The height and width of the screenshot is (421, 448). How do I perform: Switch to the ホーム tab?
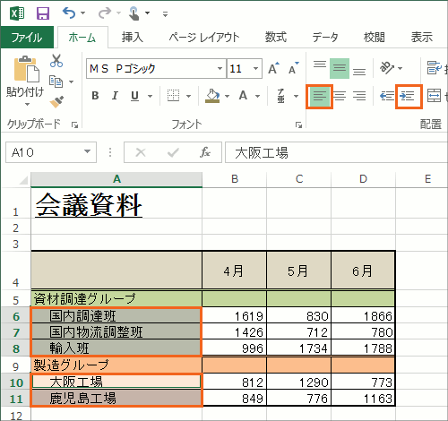tap(82, 38)
